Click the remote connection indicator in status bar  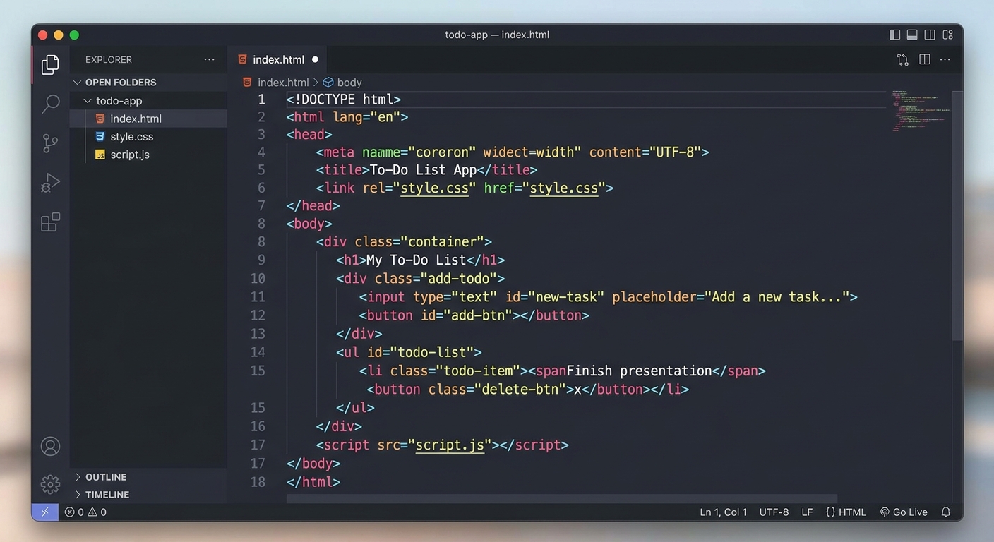click(x=44, y=512)
